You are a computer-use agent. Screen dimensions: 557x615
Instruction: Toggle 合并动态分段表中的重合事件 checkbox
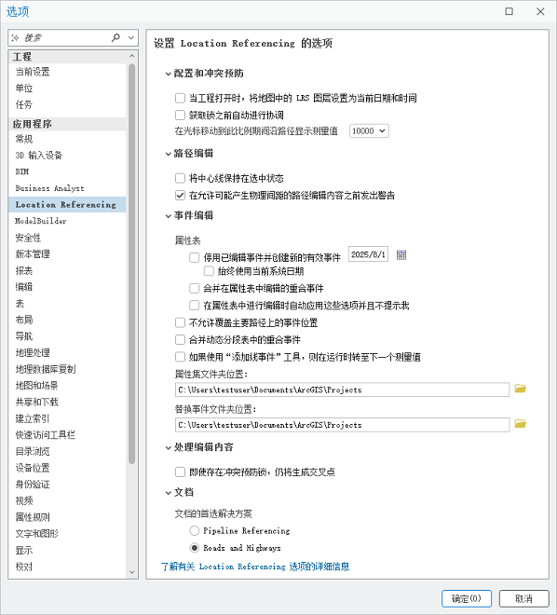tap(180, 339)
